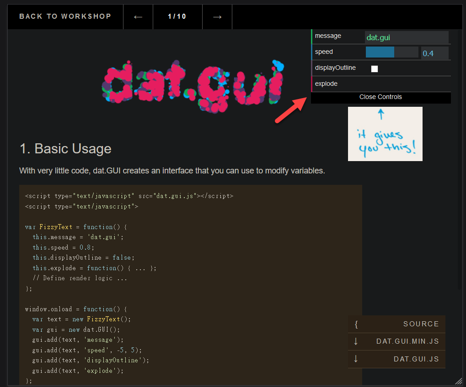Click the resize grip in the bottom-right corner
The image size is (466, 387).
tap(458, 381)
